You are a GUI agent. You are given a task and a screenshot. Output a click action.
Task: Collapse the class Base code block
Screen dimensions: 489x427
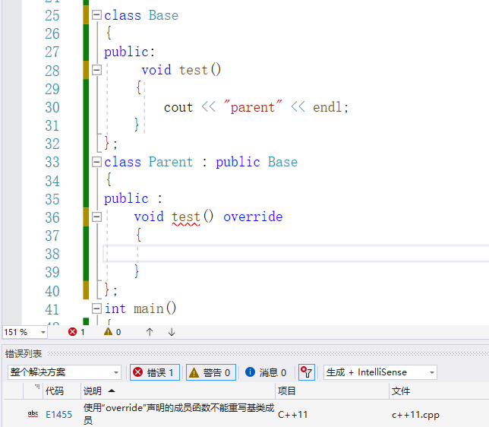96,14
